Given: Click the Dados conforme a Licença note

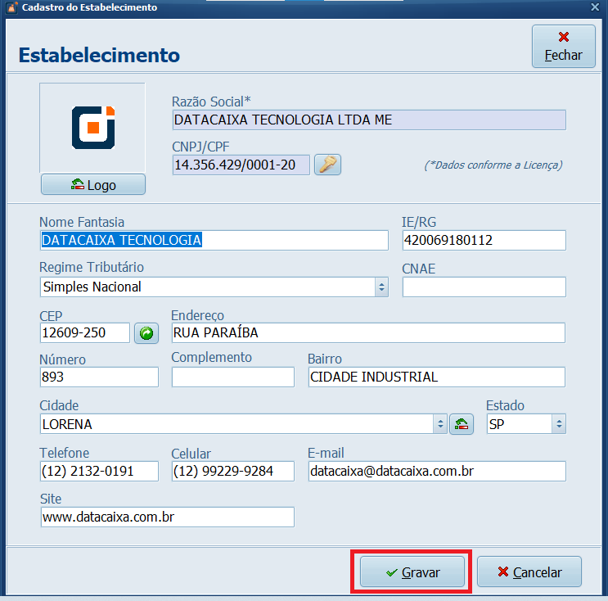Looking at the screenshot, I should pos(493,165).
